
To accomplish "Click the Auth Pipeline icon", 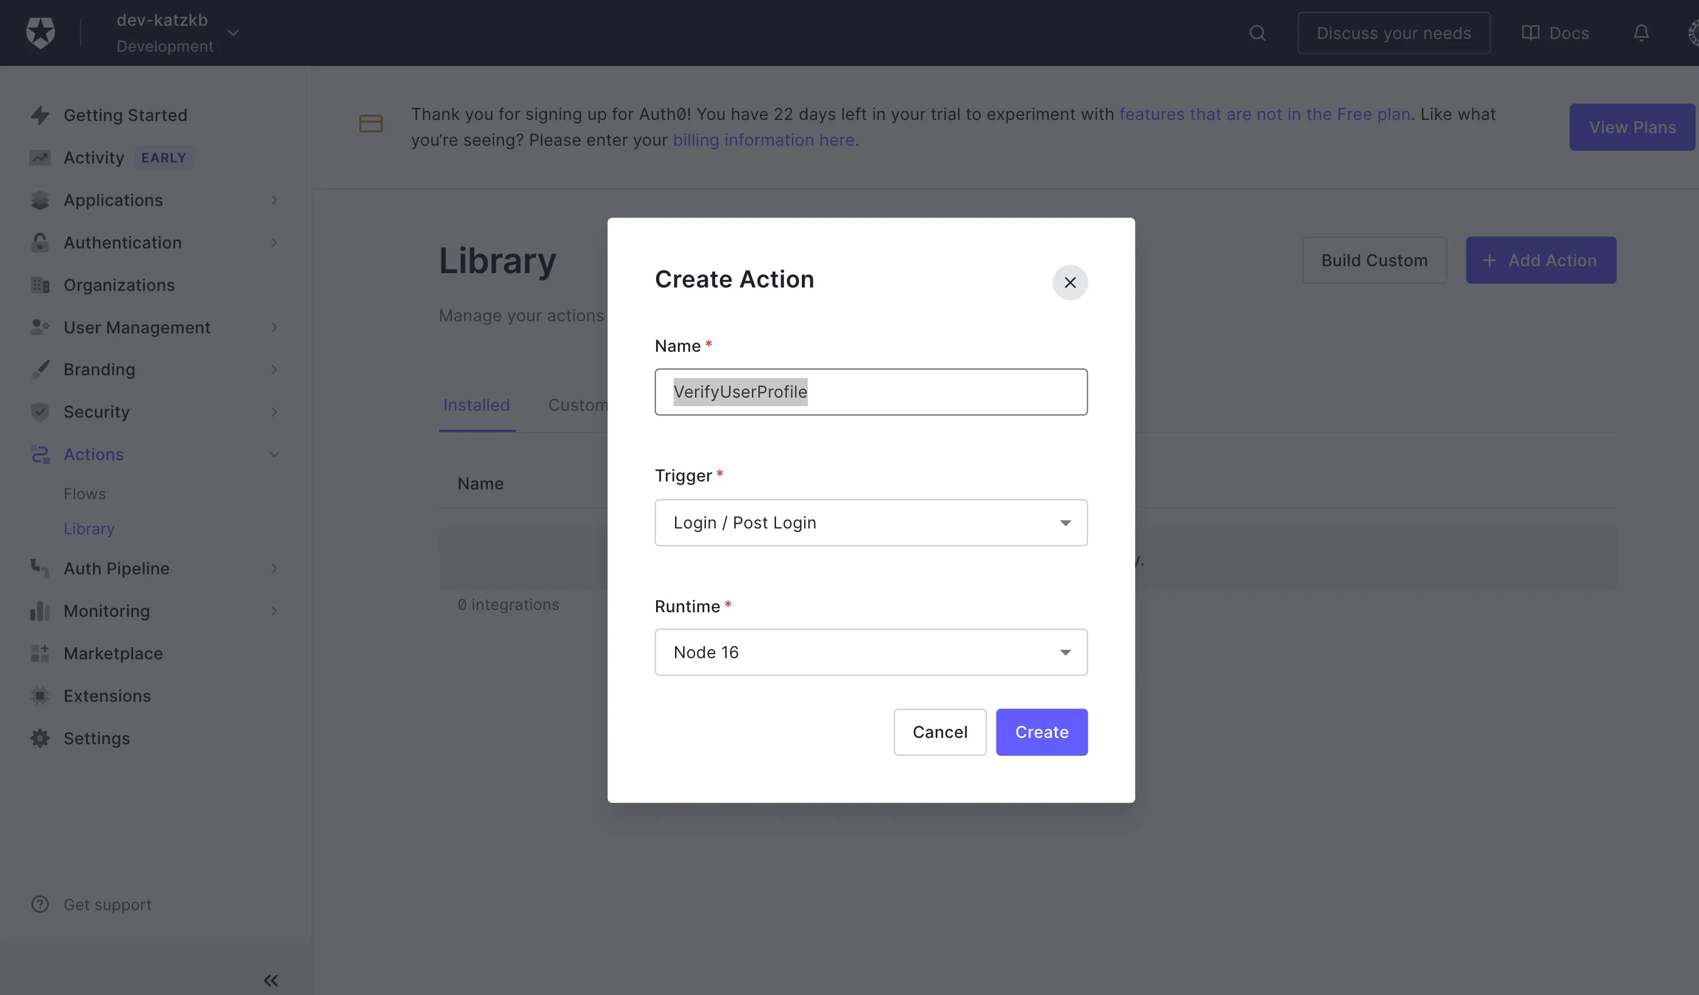I will point(40,568).
